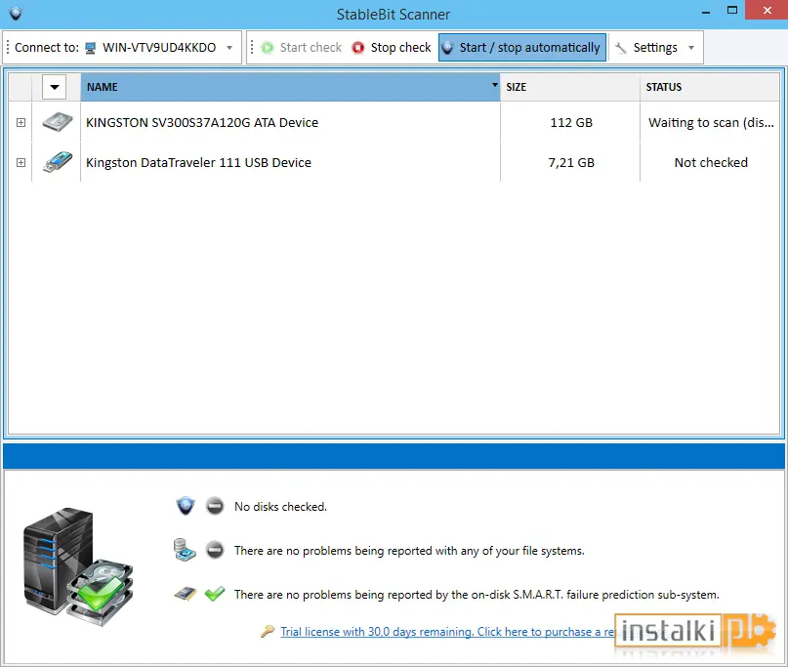788x667 pixels.
Task: Click the green Start check play icon
Action: click(x=268, y=47)
